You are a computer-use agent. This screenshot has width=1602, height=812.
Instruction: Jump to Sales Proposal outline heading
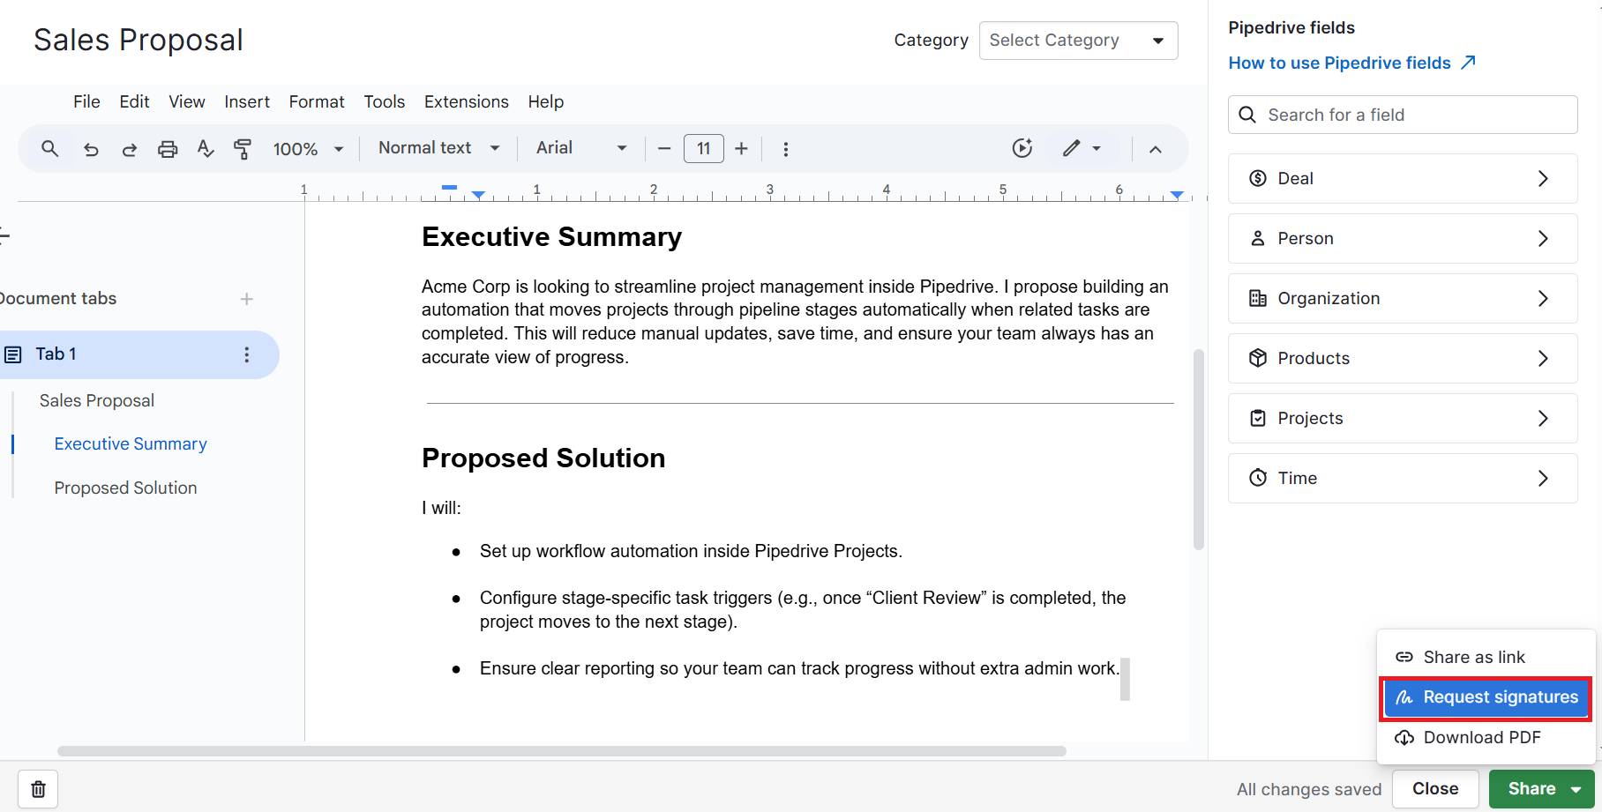97,400
